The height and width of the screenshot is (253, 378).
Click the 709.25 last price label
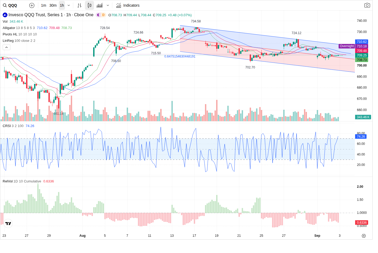click(x=361, y=55)
